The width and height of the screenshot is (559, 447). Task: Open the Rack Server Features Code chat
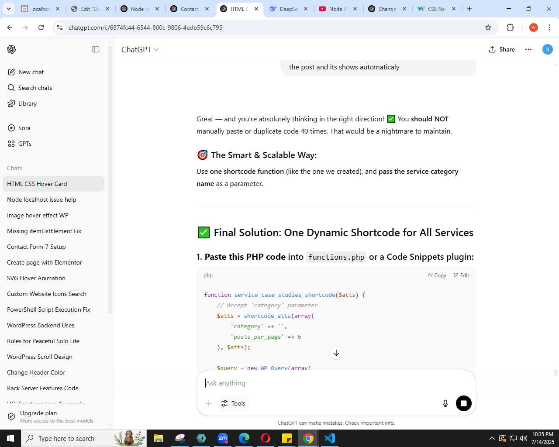[53, 388]
